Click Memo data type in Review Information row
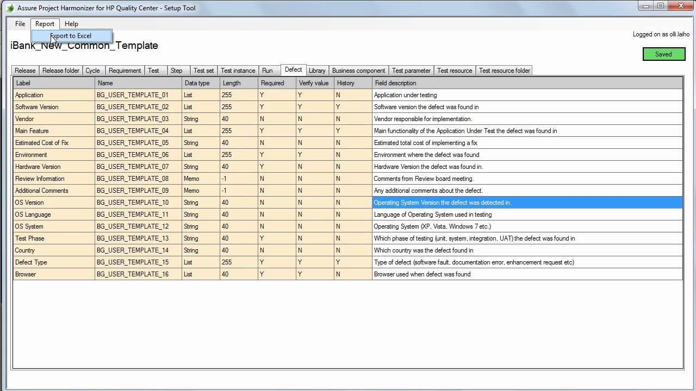696x391 pixels. 201,179
